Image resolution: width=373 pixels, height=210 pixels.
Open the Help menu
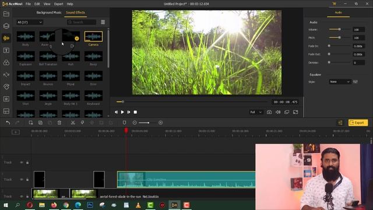pyautogui.click(x=70, y=4)
